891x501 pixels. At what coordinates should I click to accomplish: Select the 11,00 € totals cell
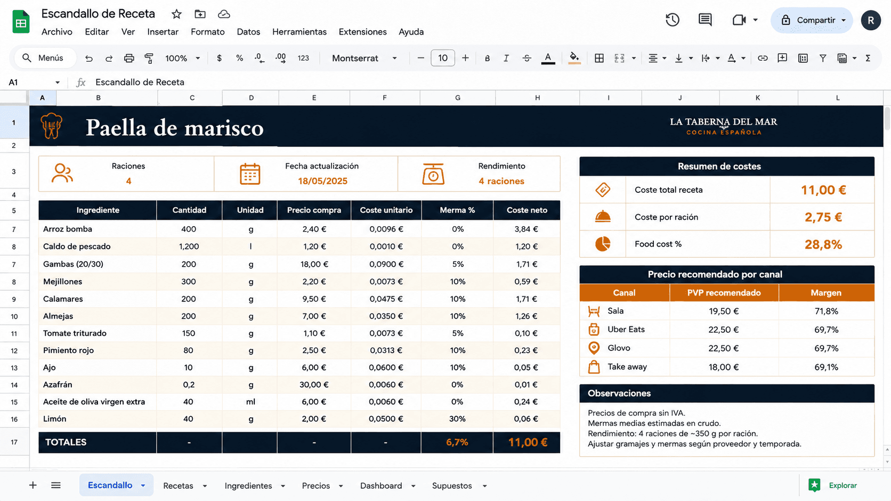[x=527, y=442]
